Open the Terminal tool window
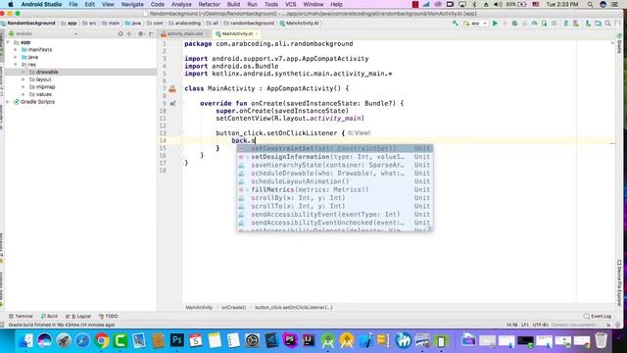 click(21, 316)
